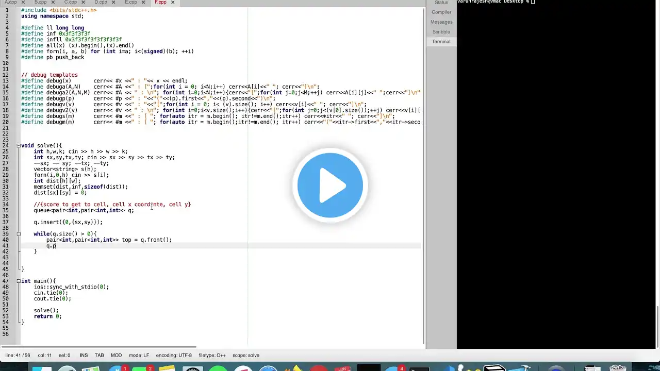Collapse the void solve() fold marker
Viewport: 660px width, 371px height.
[x=19, y=146]
